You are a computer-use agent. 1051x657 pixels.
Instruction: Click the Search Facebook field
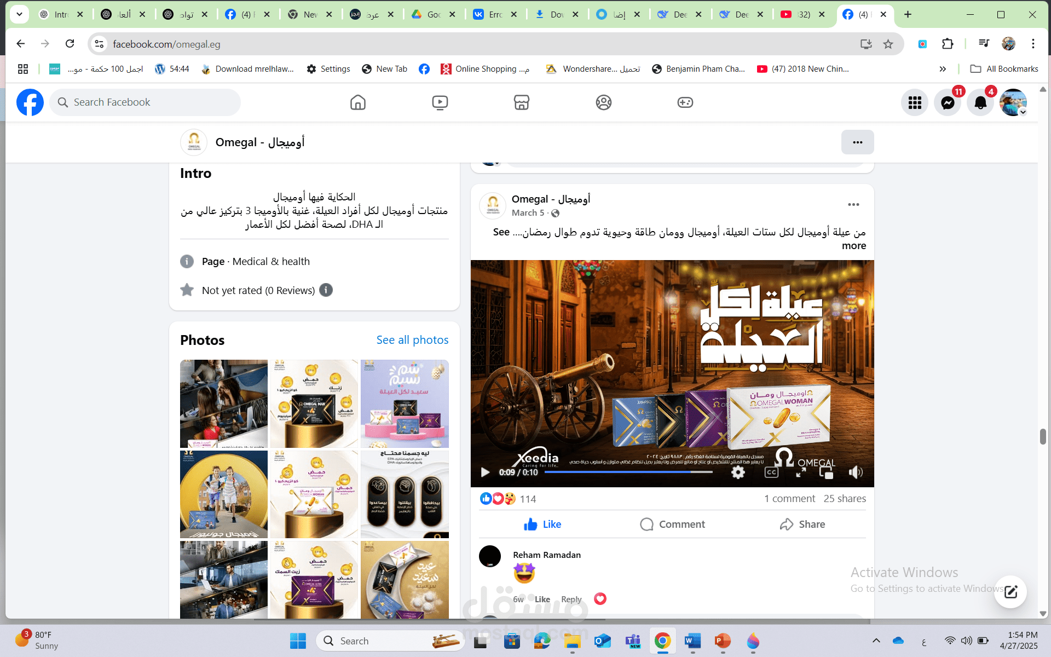tap(145, 102)
